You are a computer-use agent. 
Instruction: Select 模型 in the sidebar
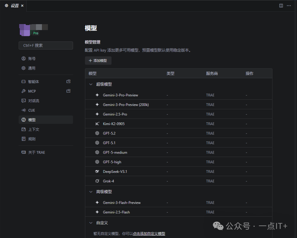click(x=46, y=120)
